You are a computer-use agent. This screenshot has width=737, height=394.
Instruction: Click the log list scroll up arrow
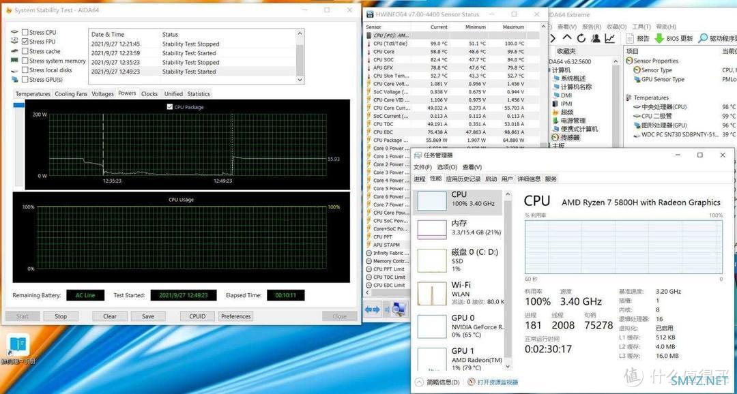(300, 34)
